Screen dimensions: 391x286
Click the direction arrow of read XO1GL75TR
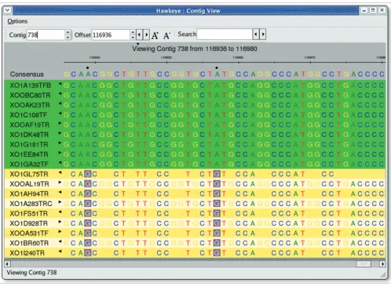[60, 172]
